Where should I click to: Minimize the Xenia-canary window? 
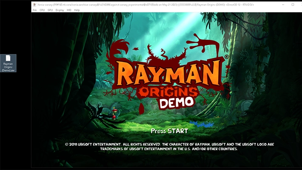(x=283, y=5)
